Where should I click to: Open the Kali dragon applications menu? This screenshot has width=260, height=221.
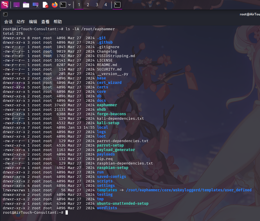pyautogui.click(x=5, y=5)
